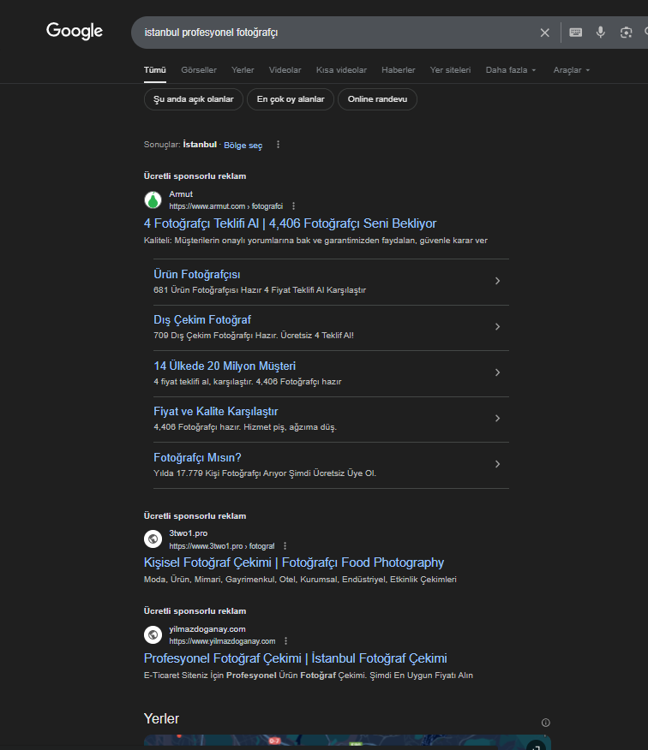648x750 pixels.
Task: Click the 3two1.pro advertiser name
Action: (189, 533)
